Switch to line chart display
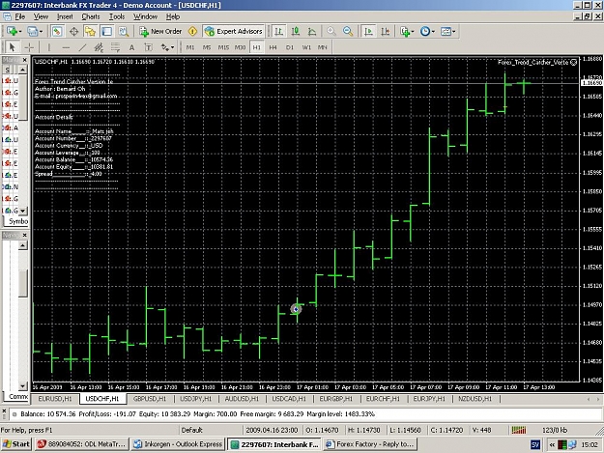This screenshot has width=604, height=453. tap(312, 32)
